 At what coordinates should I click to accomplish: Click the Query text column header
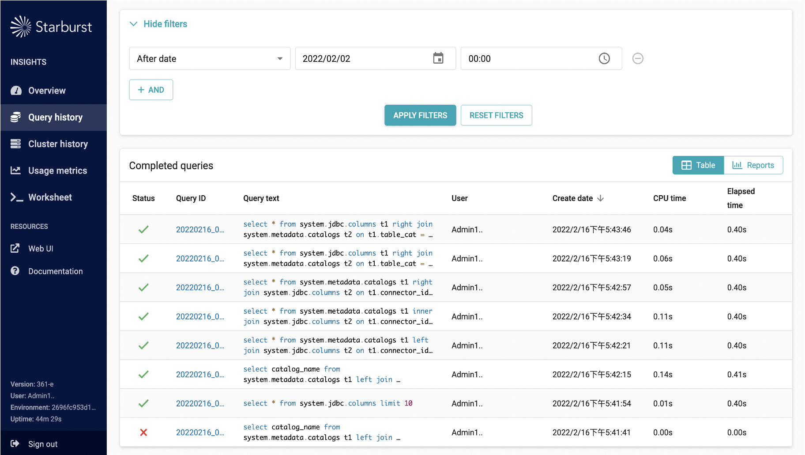click(261, 198)
